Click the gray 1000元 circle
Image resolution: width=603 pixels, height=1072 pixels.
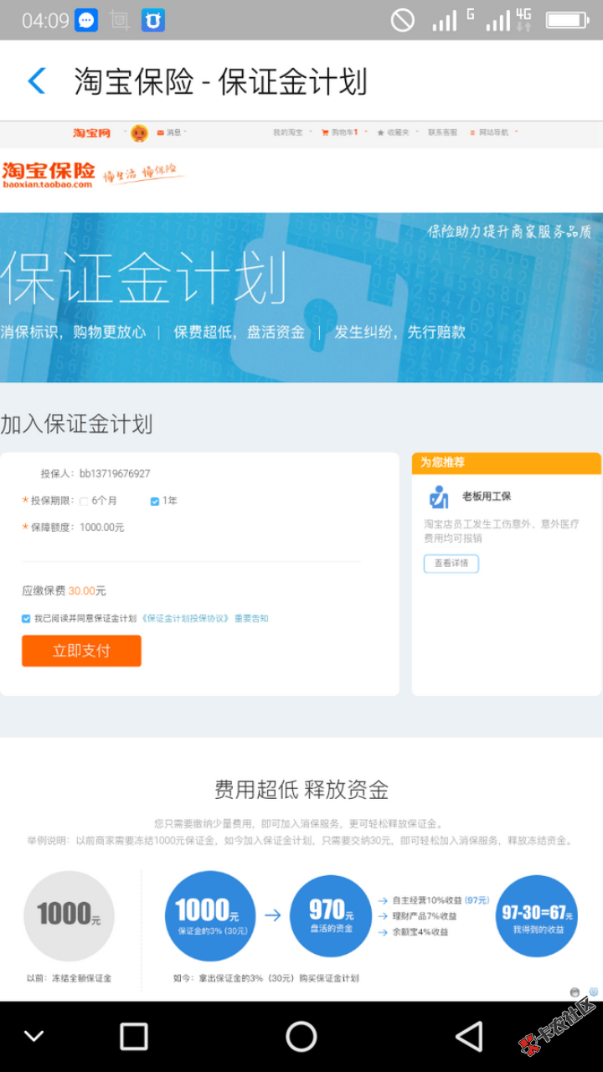point(69,915)
